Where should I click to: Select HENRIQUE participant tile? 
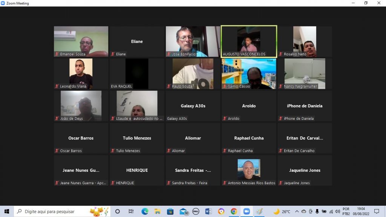tap(137, 171)
